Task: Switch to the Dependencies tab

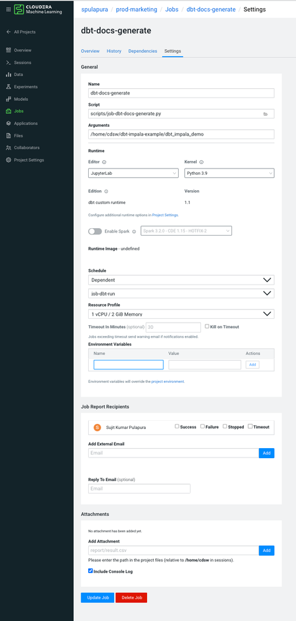Action: (x=143, y=51)
